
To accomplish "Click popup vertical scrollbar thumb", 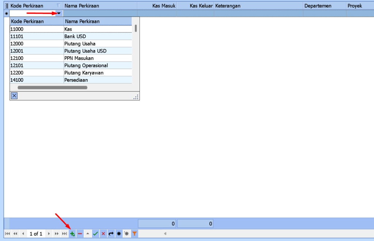I will click(136, 28).
